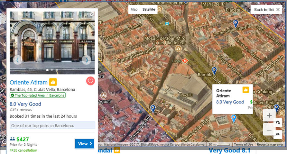Click Very Good 8.1 text behind map
This screenshot has height=154, width=287.
(x=229, y=150)
